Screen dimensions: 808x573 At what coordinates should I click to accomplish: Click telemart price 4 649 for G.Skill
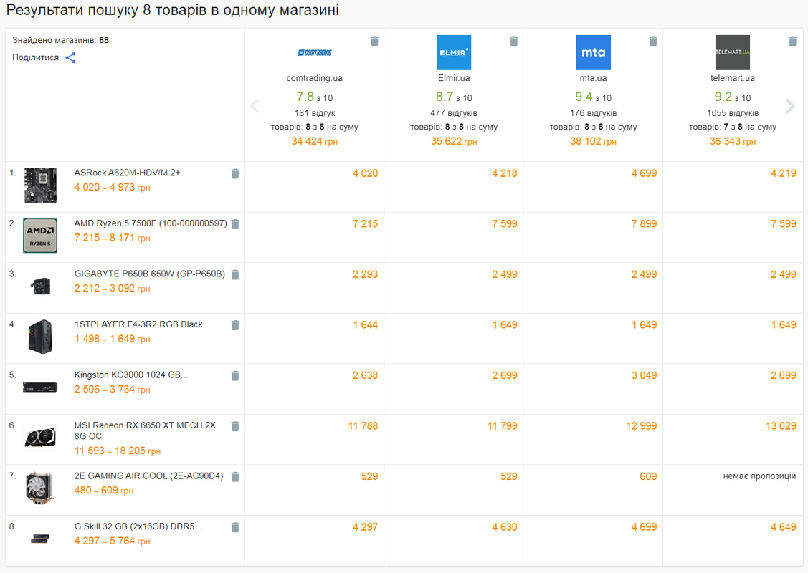click(783, 526)
